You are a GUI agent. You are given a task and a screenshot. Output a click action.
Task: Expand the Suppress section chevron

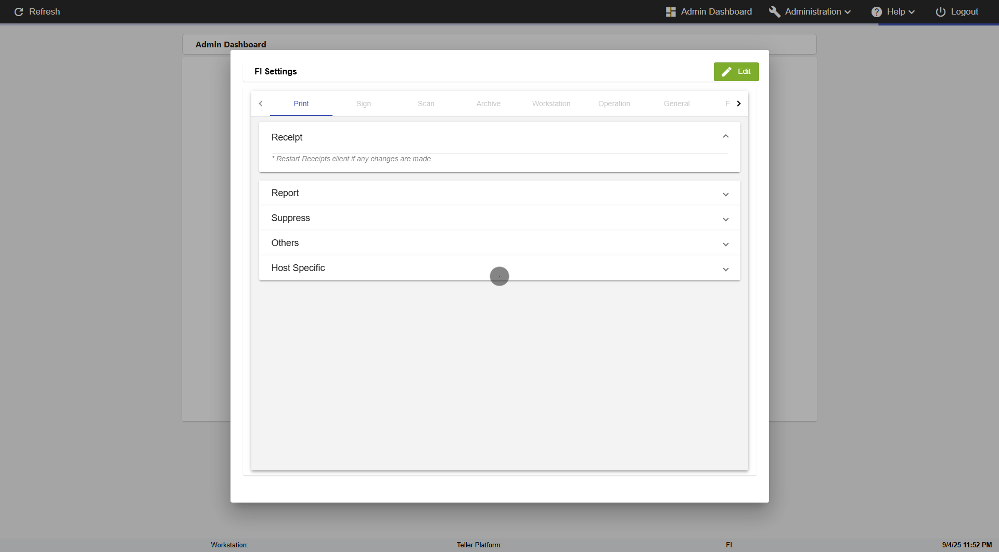[726, 220]
